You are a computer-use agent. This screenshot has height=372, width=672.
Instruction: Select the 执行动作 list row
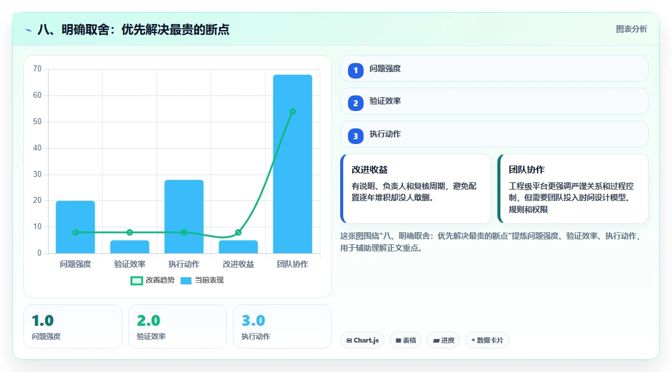point(494,134)
